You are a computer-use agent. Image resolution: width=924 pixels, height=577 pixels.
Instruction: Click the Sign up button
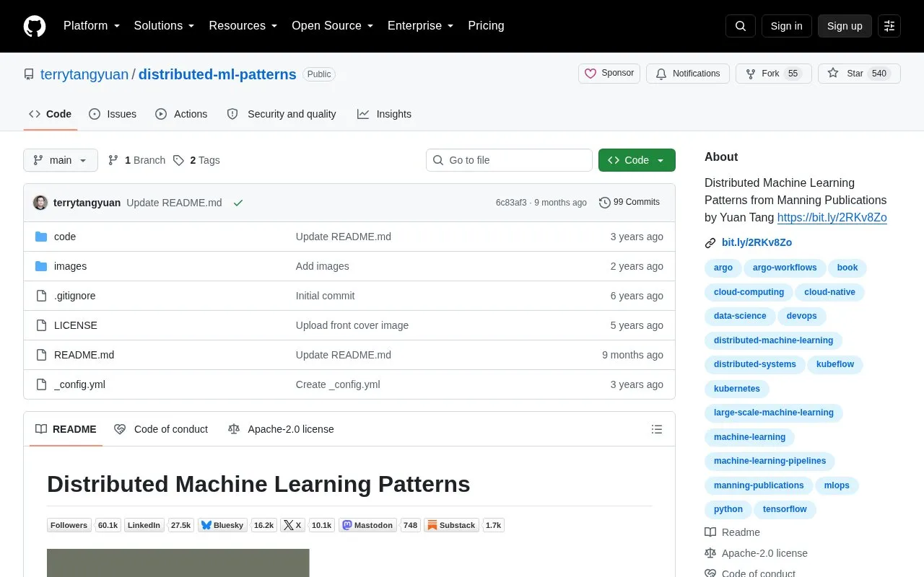click(x=845, y=26)
